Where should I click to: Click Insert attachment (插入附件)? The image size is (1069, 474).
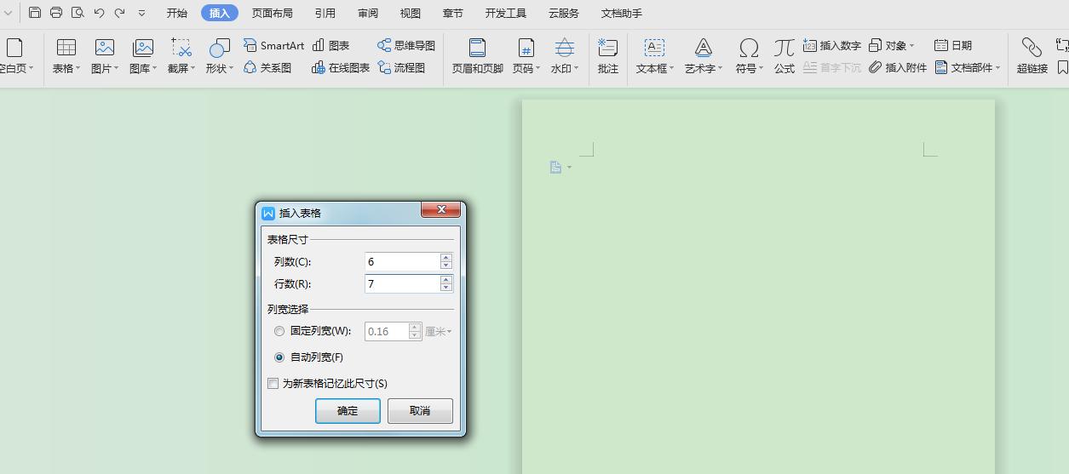click(x=898, y=67)
